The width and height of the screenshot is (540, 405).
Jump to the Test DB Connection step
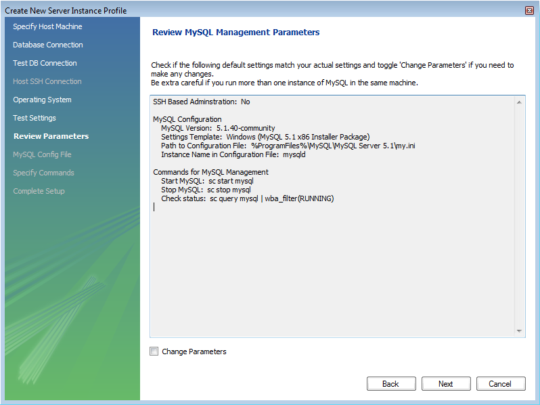pos(45,63)
